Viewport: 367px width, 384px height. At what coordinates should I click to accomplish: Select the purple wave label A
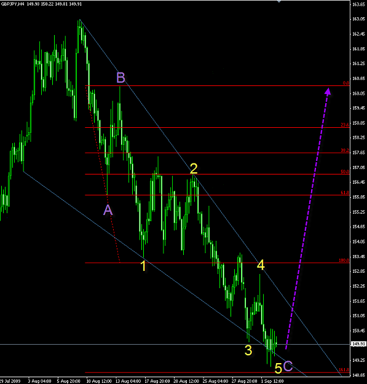coord(108,210)
